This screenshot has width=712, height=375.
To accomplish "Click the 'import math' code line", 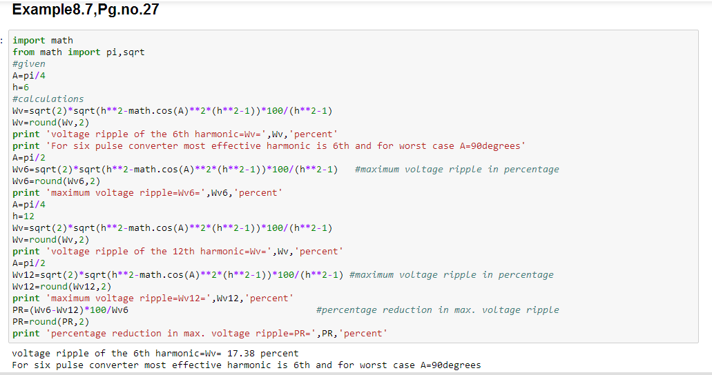I will pos(43,41).
